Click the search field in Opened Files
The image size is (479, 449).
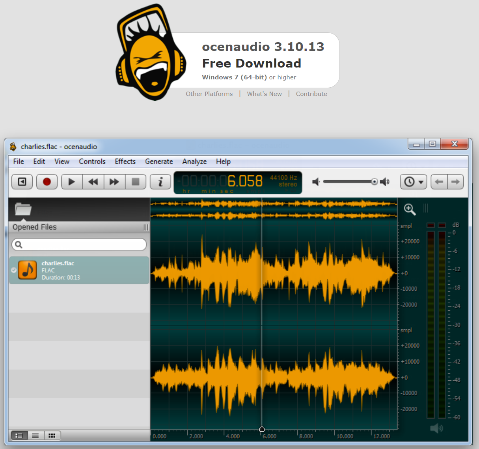(79, 244)
